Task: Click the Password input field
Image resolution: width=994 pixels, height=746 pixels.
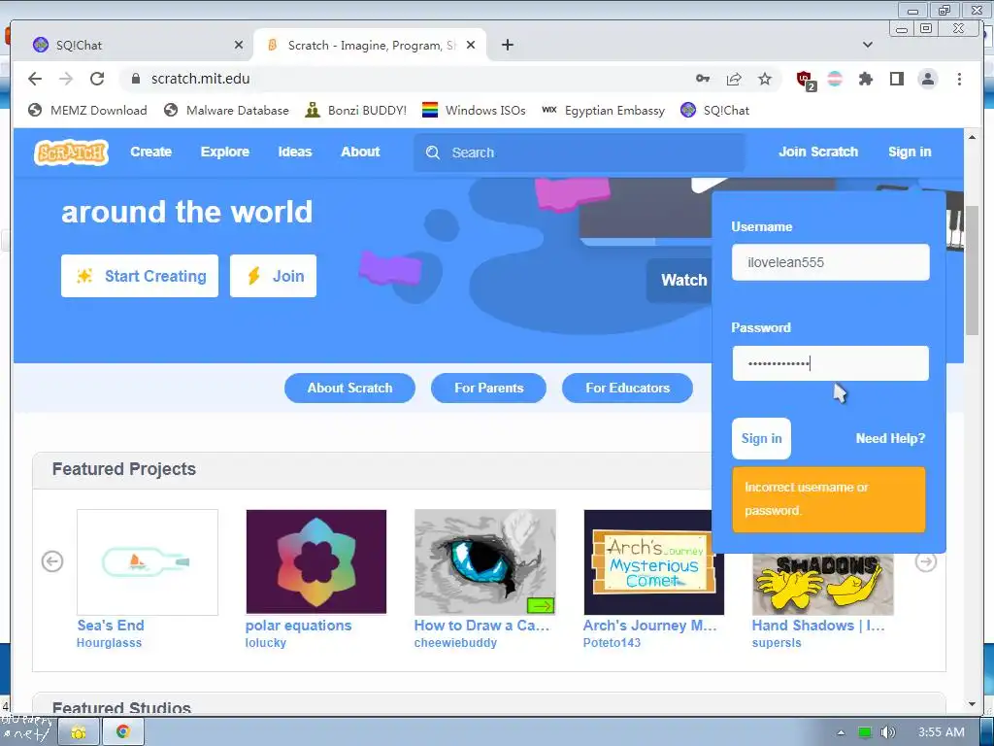Action: [x=831, y=363]
